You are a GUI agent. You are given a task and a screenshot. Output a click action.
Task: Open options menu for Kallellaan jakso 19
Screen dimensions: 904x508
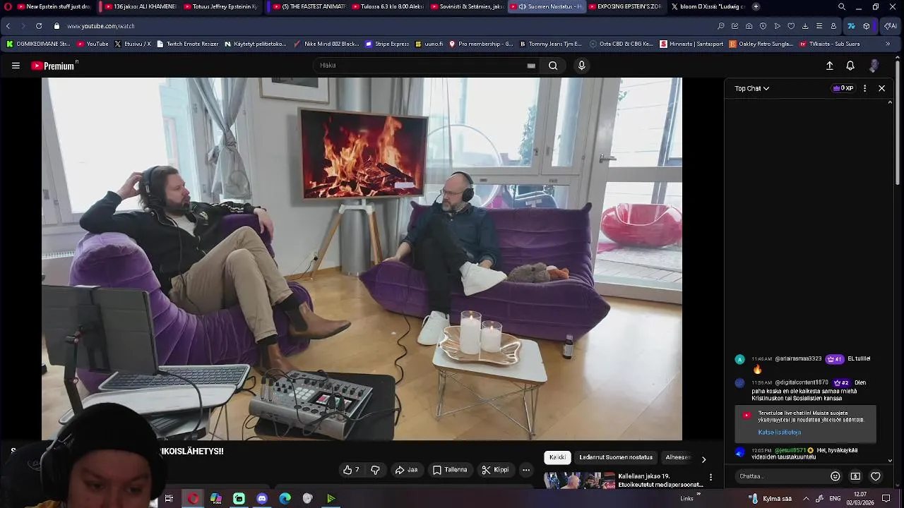click(x=710, y=477)
